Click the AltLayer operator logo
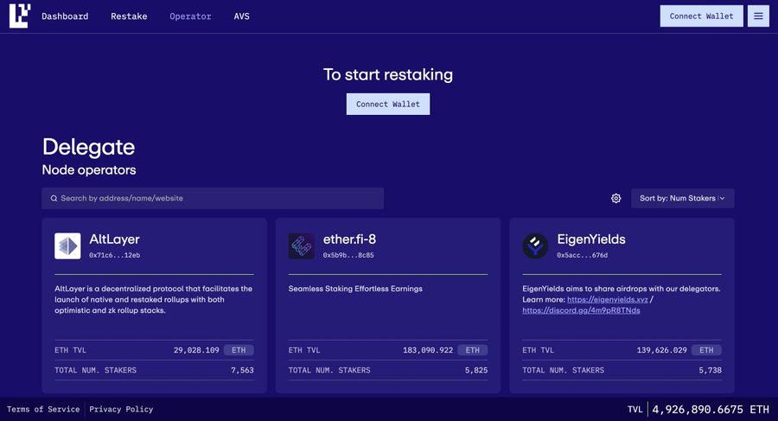Viewport: 778px width, 421px height. (x=67, y=246)
